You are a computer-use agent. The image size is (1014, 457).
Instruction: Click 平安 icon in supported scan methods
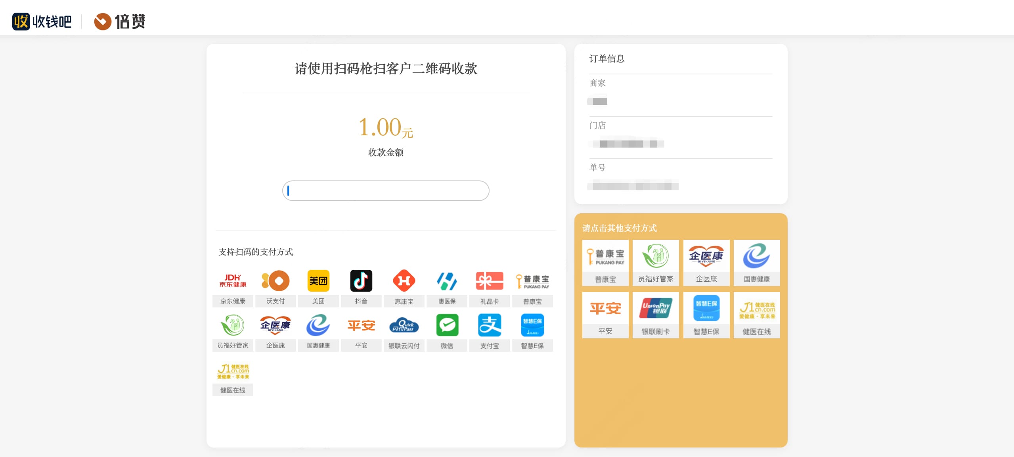[x=361, y=325]
